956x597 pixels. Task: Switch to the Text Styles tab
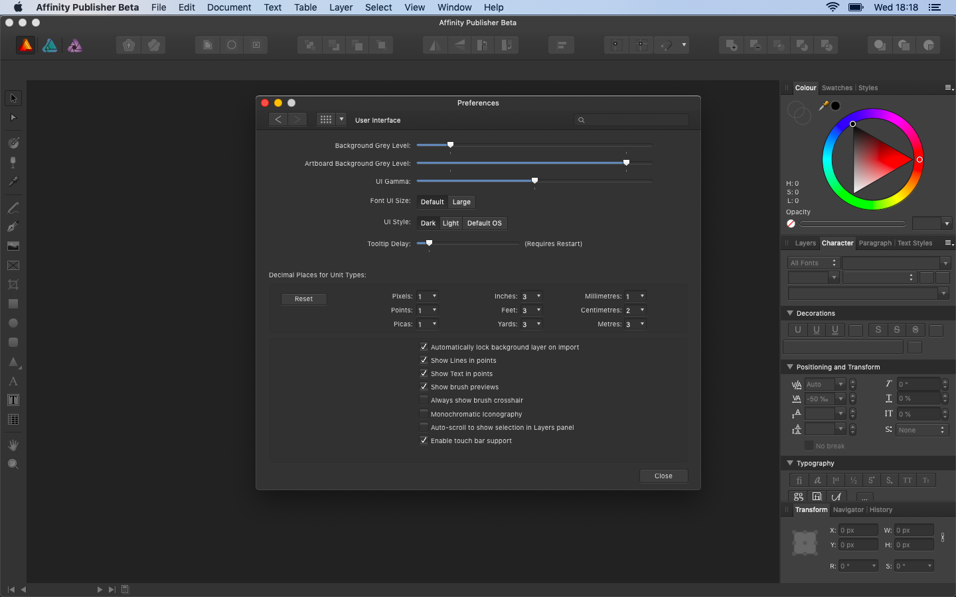(915, 243)
